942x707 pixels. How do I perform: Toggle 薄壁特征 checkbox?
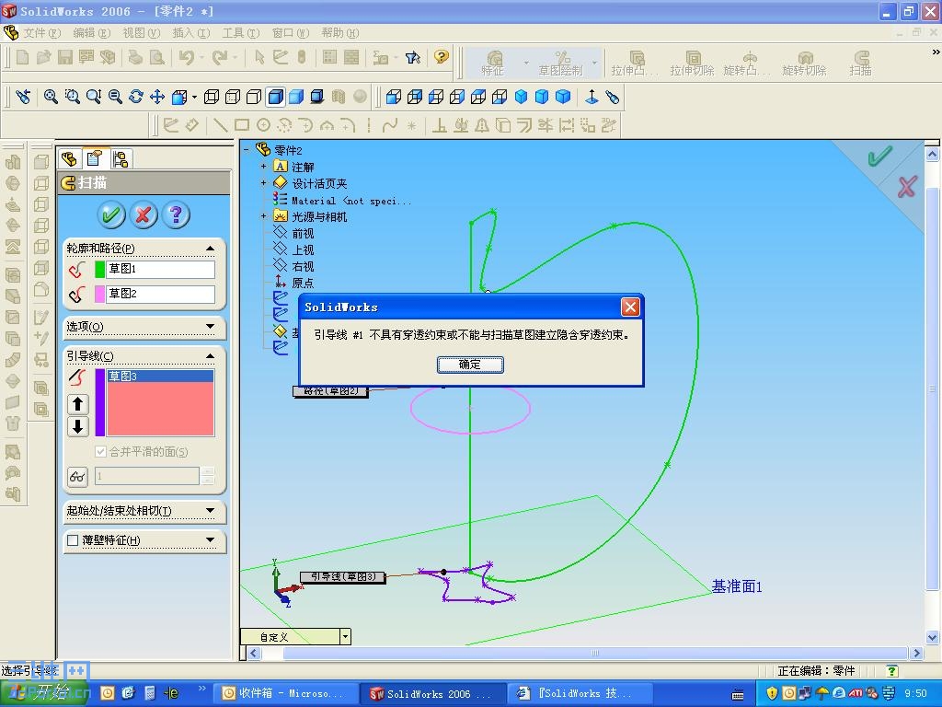(73, 539)
